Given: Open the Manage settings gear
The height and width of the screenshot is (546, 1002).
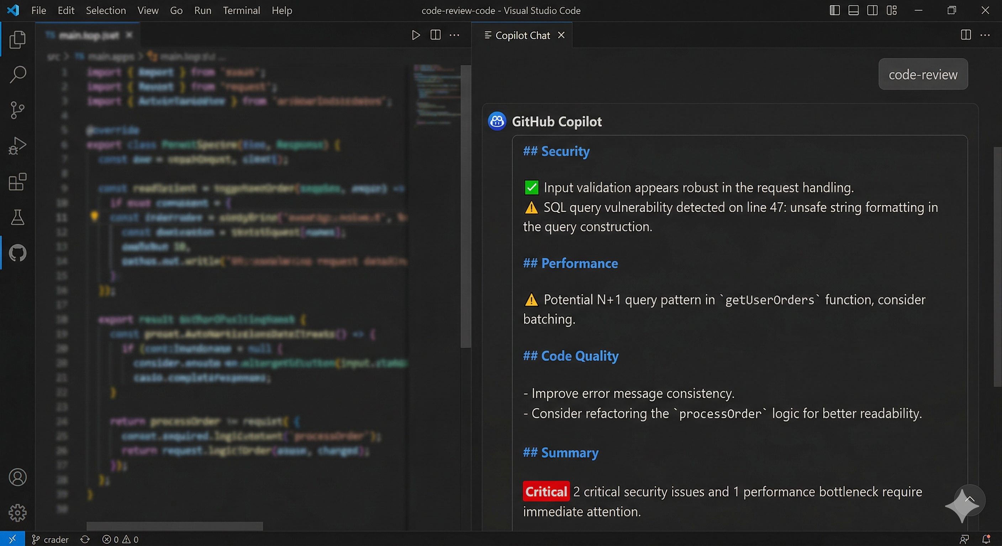Looking at the screenshot, I should (x=17, y=513).
